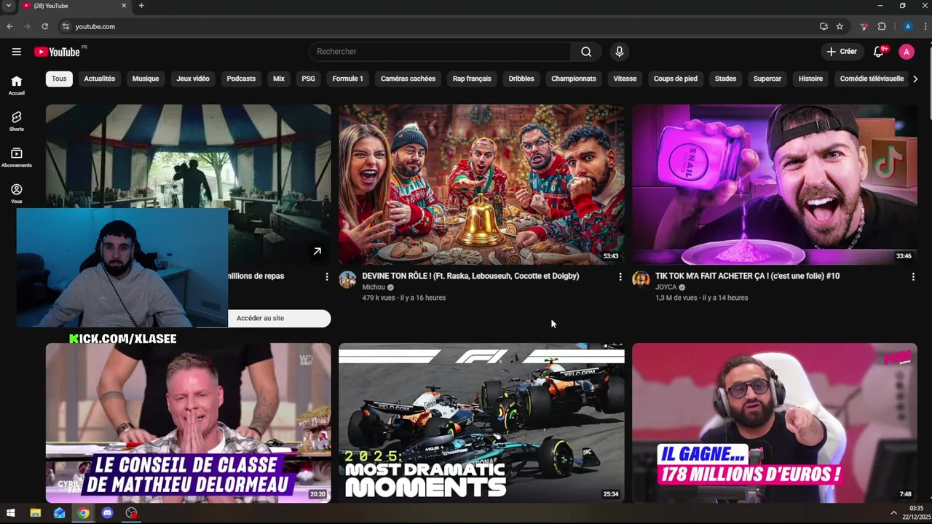932x524 pixels.
Task: Click the YouTube logo
Action: (x=57, y=52)
